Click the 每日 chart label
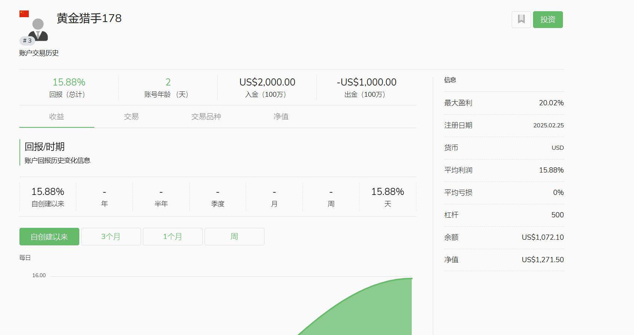 pyautogui.click(x=25, y=258)
